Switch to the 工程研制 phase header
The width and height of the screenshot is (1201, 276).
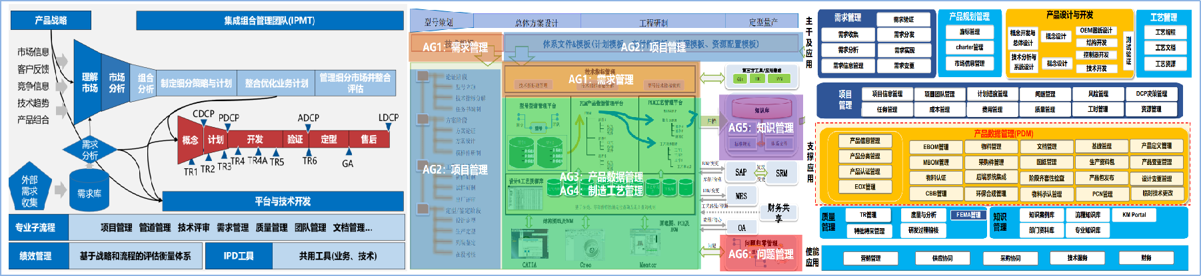[x=653, y=22]
